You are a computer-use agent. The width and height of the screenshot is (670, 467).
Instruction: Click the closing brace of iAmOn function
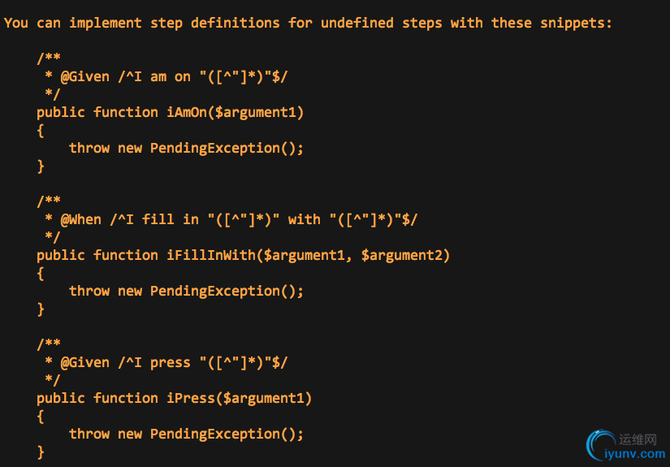41,166
